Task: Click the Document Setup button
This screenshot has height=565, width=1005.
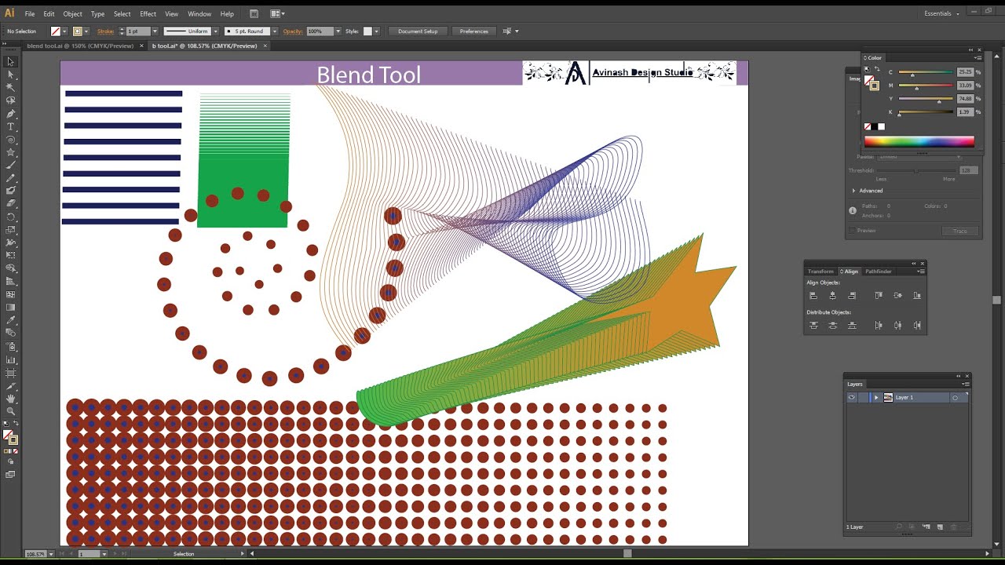Action: (418, 31)
